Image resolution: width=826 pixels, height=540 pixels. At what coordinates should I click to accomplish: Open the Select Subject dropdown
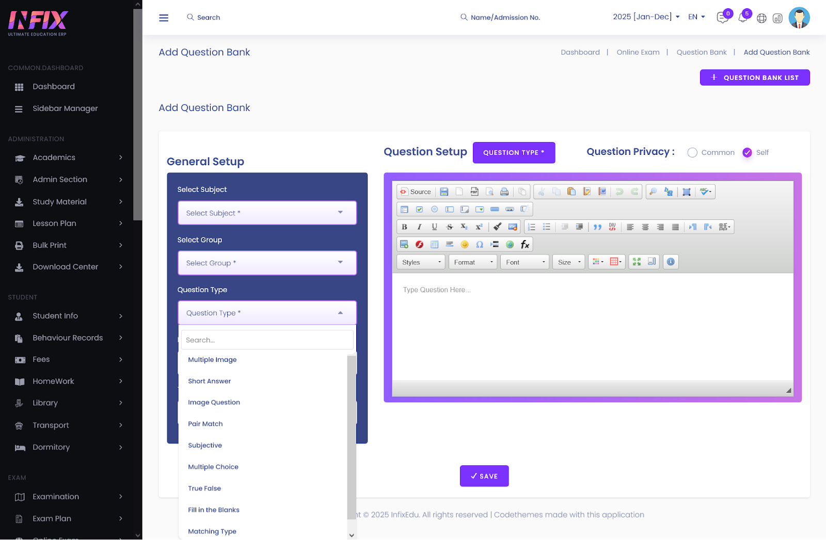(x=267, y=213)
